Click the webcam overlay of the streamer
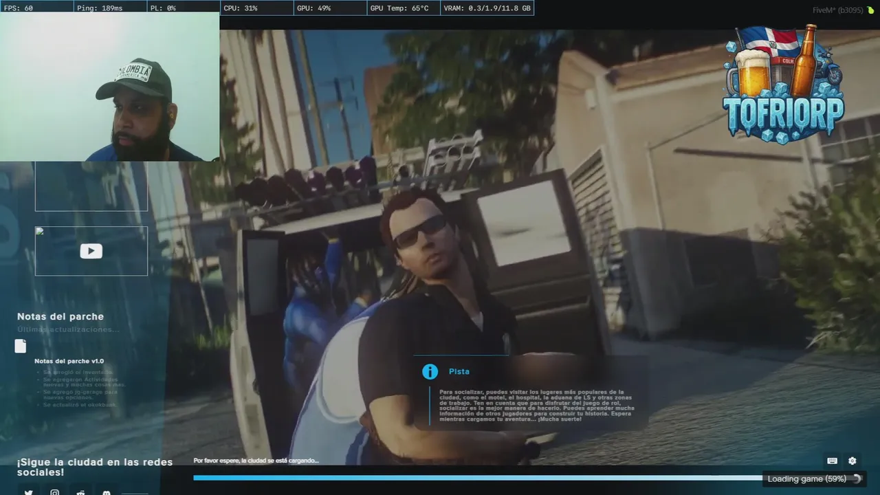The width and height of the screenshot is (880, 495). pyautogui.click(x=110, y=87)
